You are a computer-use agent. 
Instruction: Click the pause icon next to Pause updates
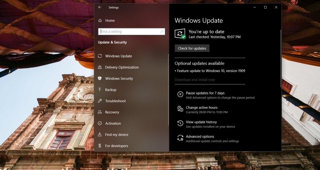180,94
